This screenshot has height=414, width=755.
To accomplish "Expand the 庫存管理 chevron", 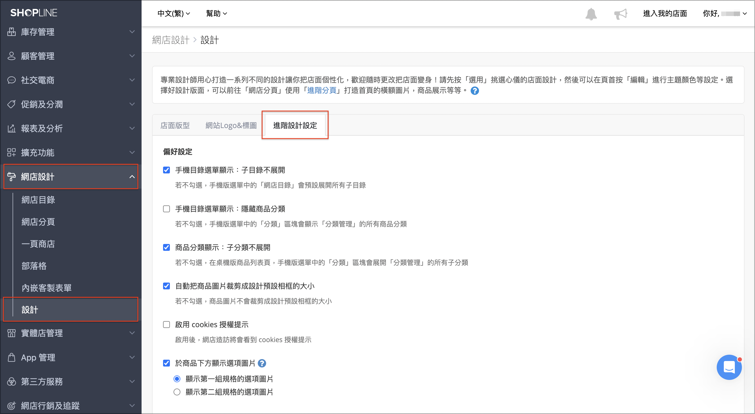I will tap(132, 32).
